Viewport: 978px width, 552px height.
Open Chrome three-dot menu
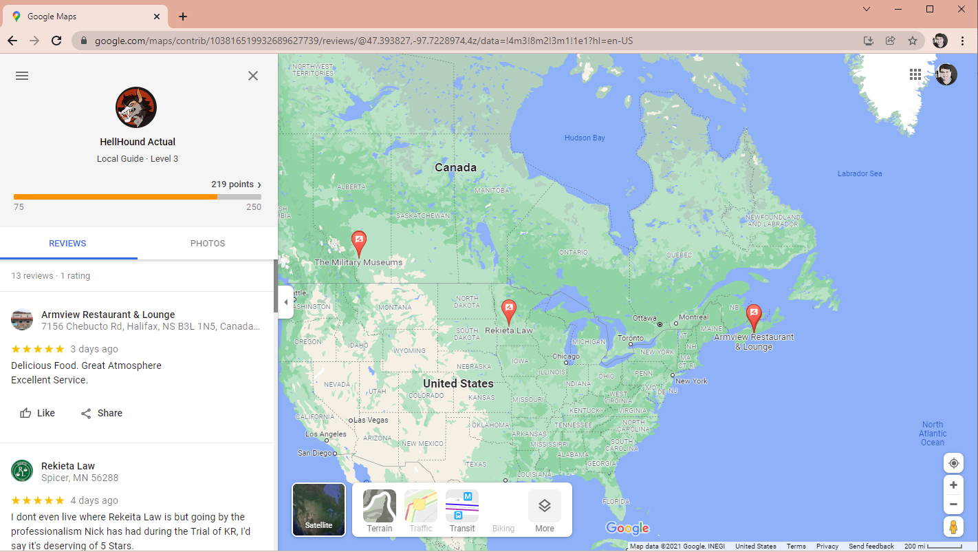pos(963,41)
